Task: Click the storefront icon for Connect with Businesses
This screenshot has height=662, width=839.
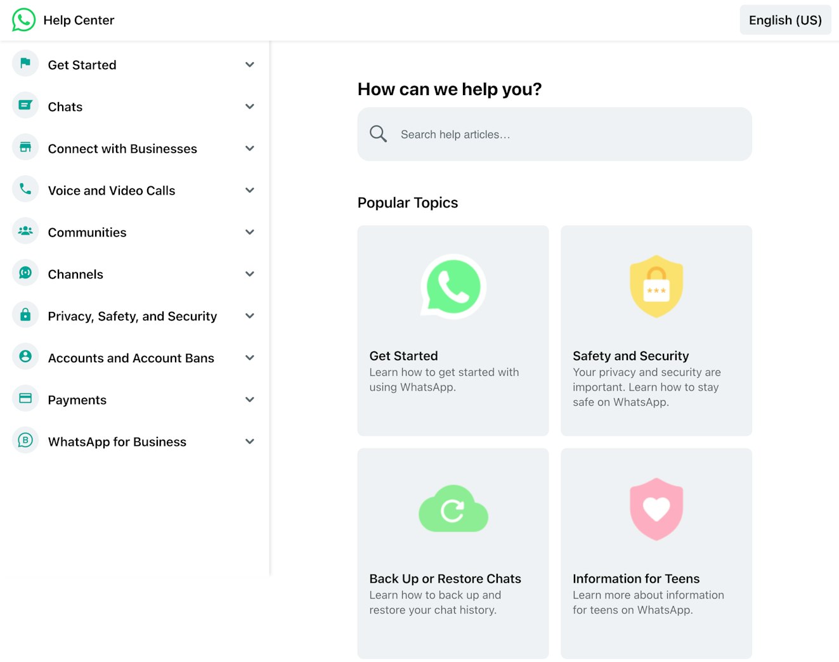Action: 25,147
